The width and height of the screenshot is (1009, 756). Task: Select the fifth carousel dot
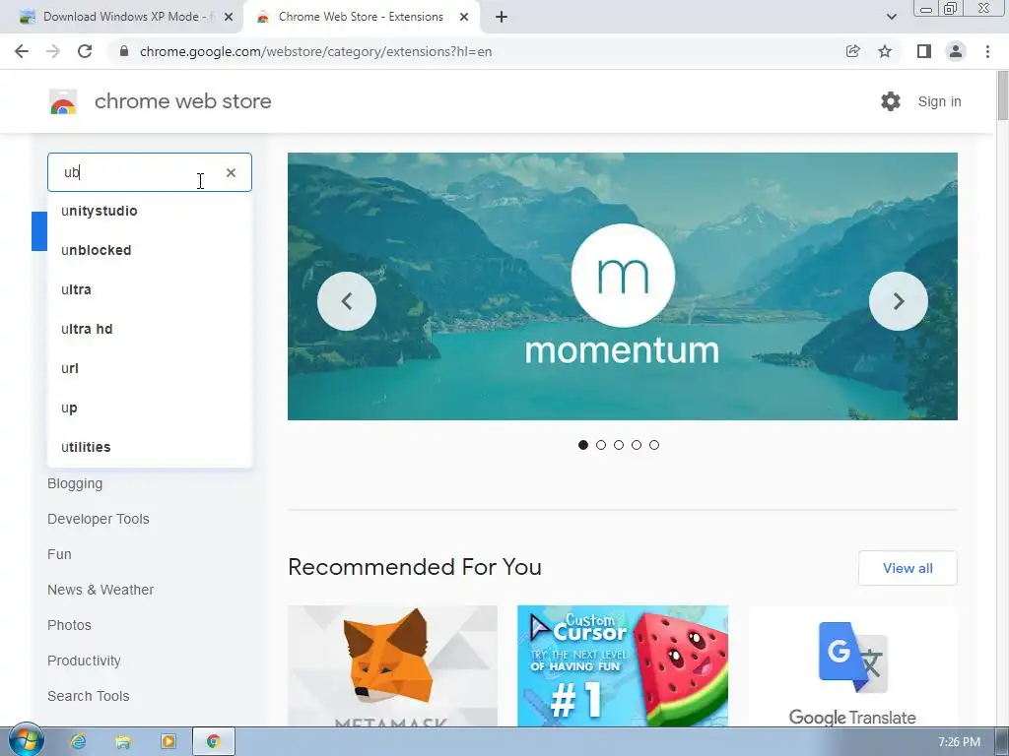tap(654, 445)
